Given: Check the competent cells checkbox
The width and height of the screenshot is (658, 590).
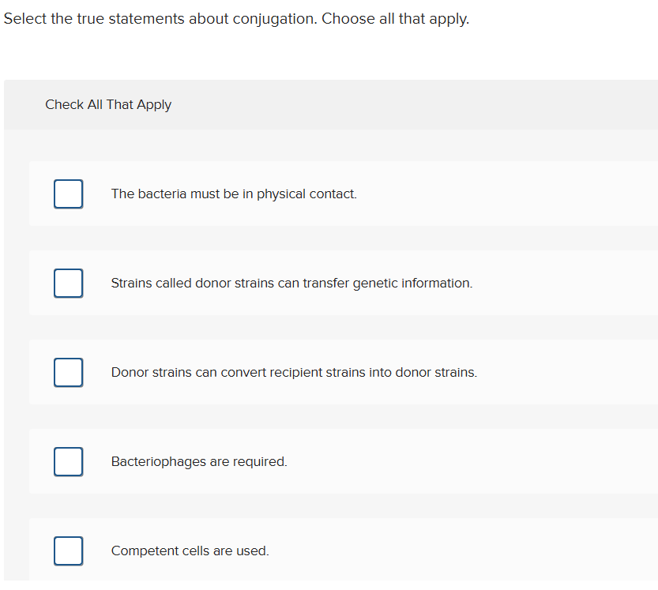Looking at the screenshot, I should tap(68, 551).
